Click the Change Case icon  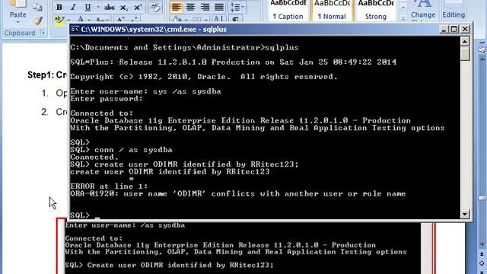102,20
